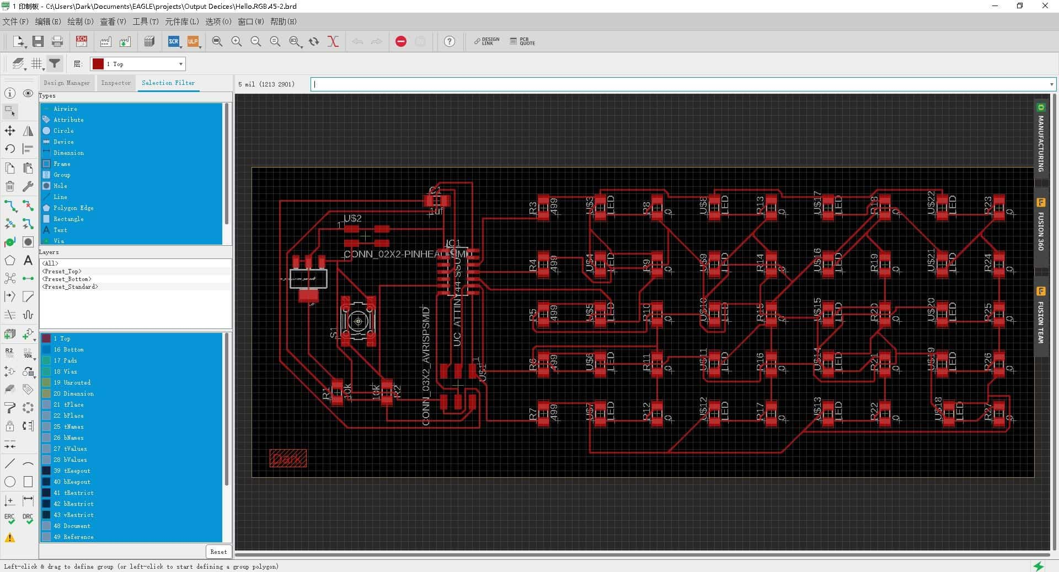Click the color swatch of 20 Dimension
Screen dimensions: 1059x572
tap(46, 393)
